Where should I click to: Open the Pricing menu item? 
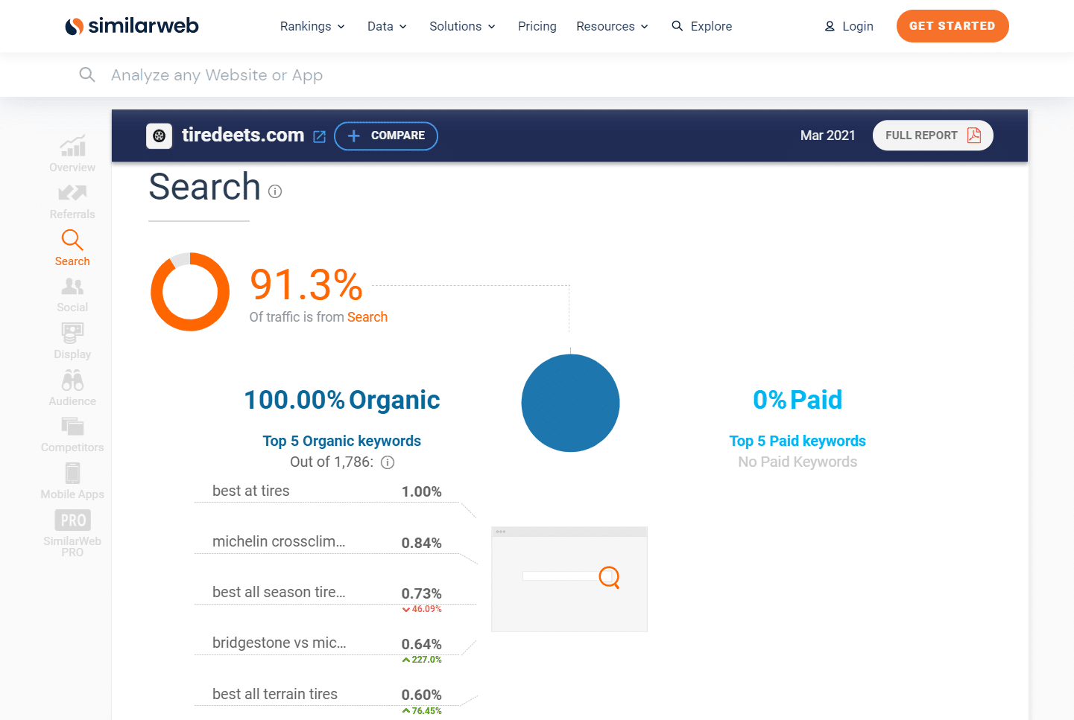(537, 26)
